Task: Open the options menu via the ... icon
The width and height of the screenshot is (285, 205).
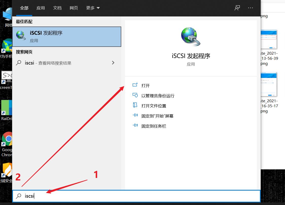Action: (x=251, y=8)
